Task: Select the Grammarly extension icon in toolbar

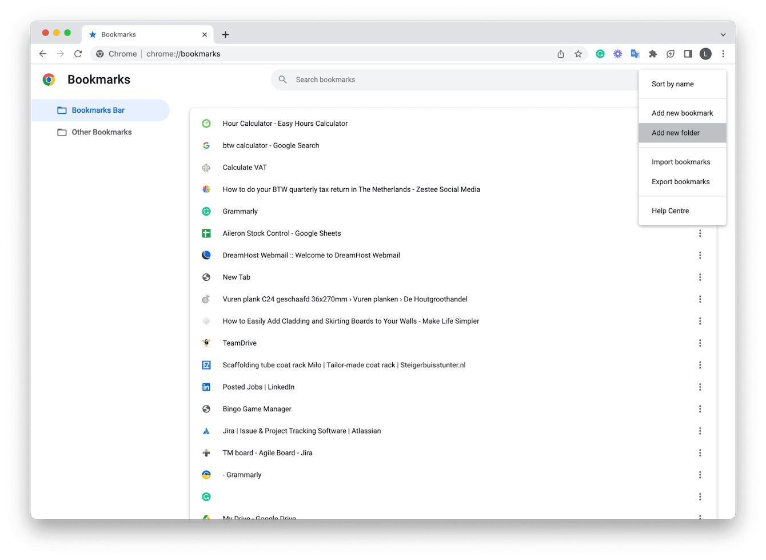Action: pos(600,53)
